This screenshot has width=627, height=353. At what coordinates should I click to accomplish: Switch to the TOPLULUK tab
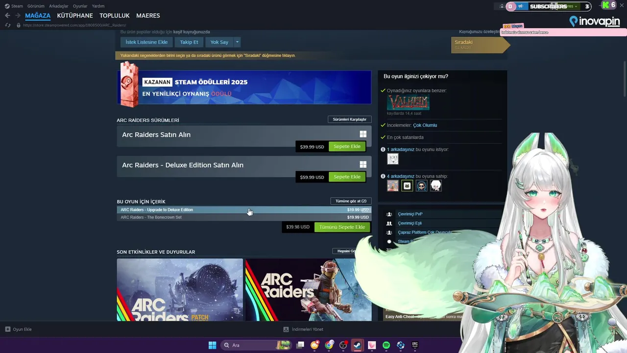(x=115, y=16)
